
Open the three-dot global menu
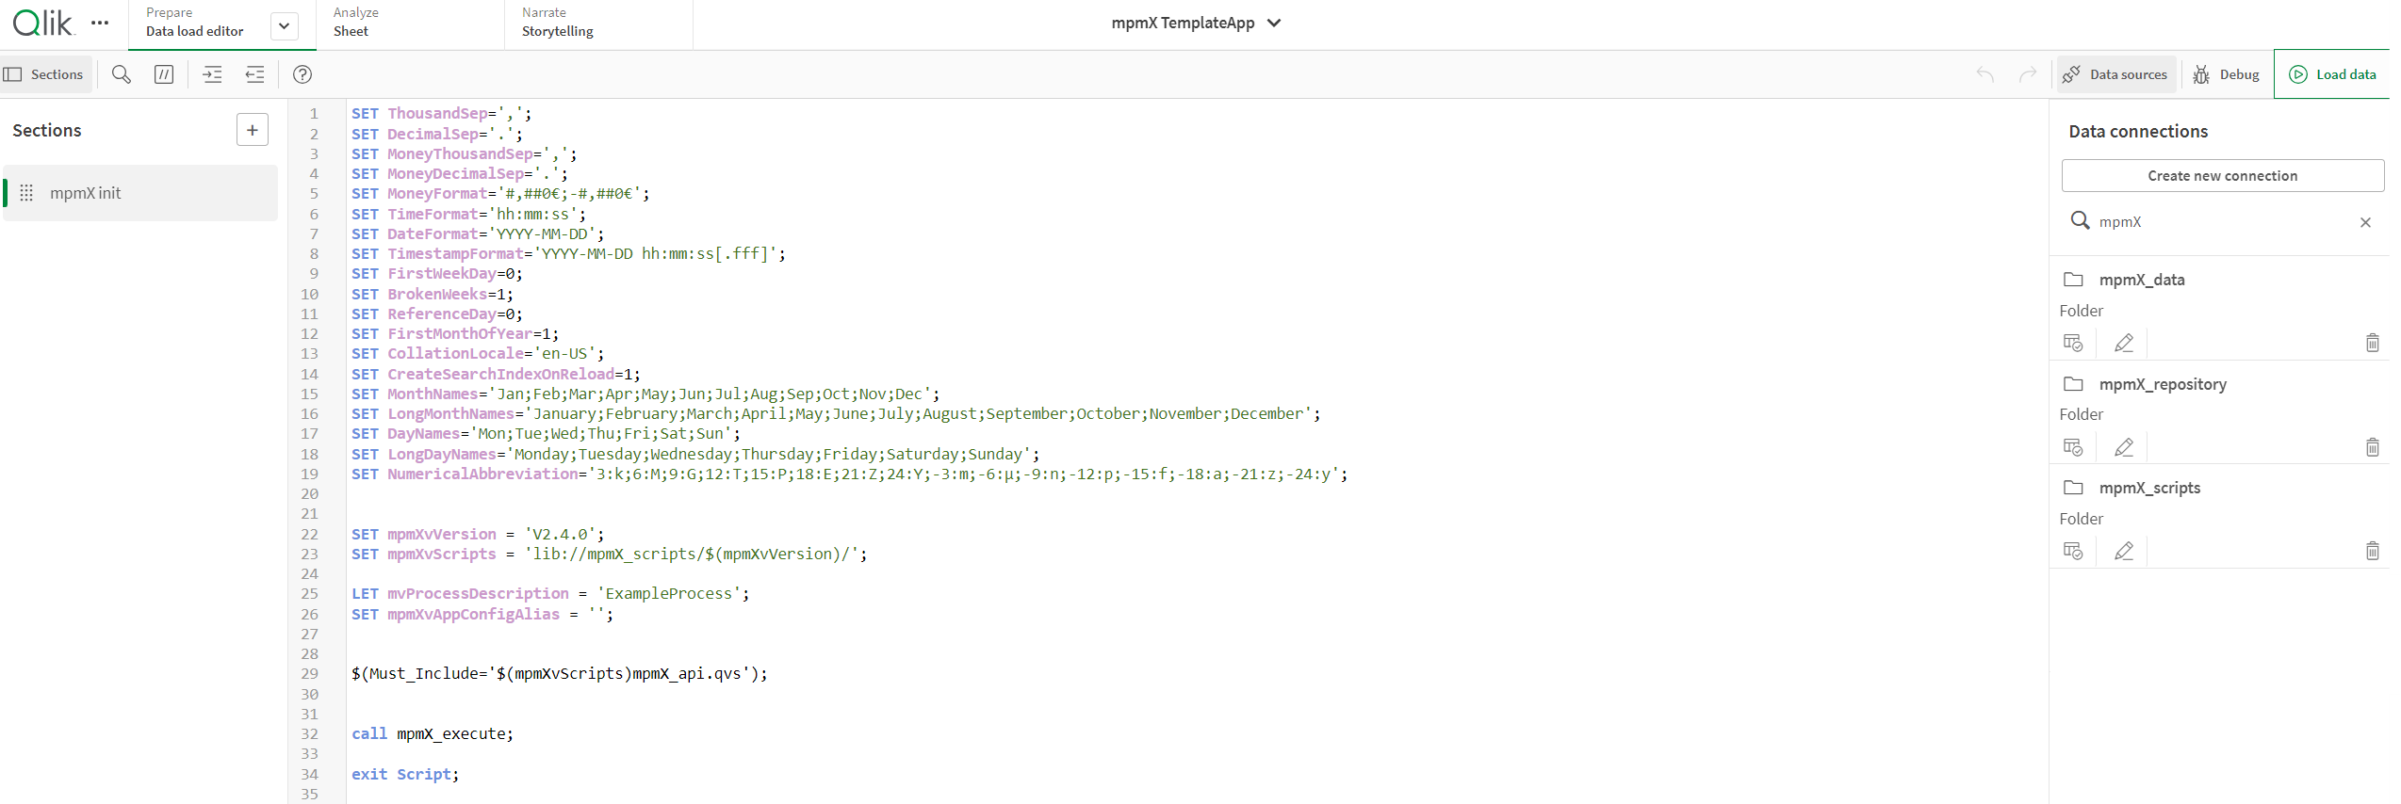(100, 23)
